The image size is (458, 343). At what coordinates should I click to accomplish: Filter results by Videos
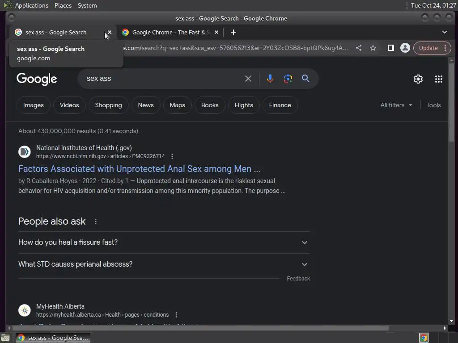tap(69, 105)
